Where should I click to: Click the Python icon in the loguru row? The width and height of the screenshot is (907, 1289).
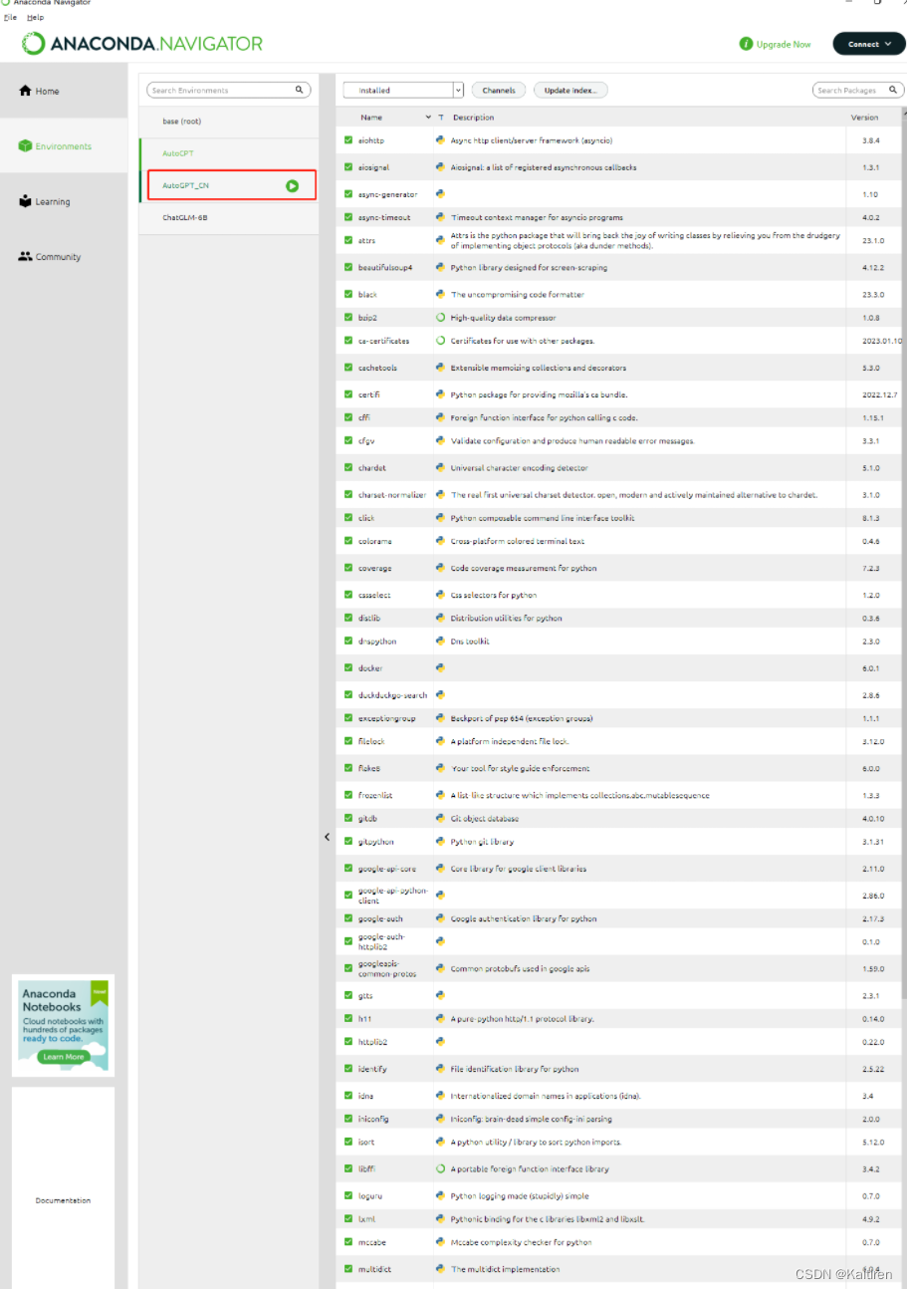click(440, 1195)
